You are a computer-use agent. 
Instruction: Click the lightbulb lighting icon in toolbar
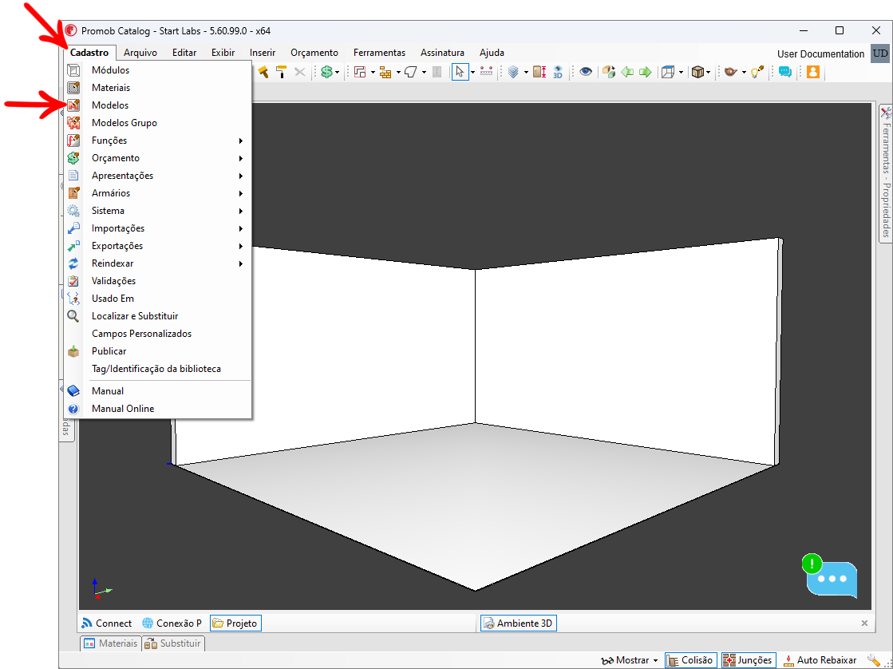click(757, 72)
